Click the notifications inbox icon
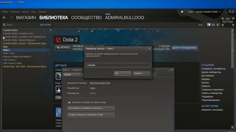Image resolution: width=236 pixels, height=132 pixels. pos(182,12)
